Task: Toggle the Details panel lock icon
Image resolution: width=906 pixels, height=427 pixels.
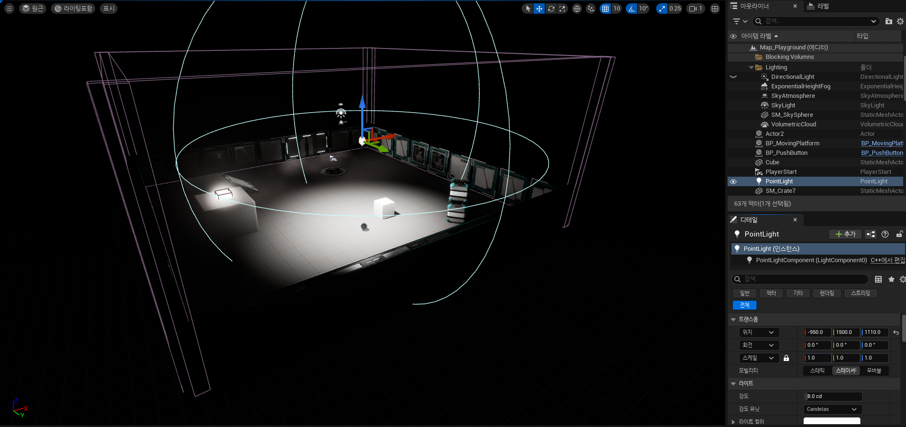Action: tap(899, 234)
